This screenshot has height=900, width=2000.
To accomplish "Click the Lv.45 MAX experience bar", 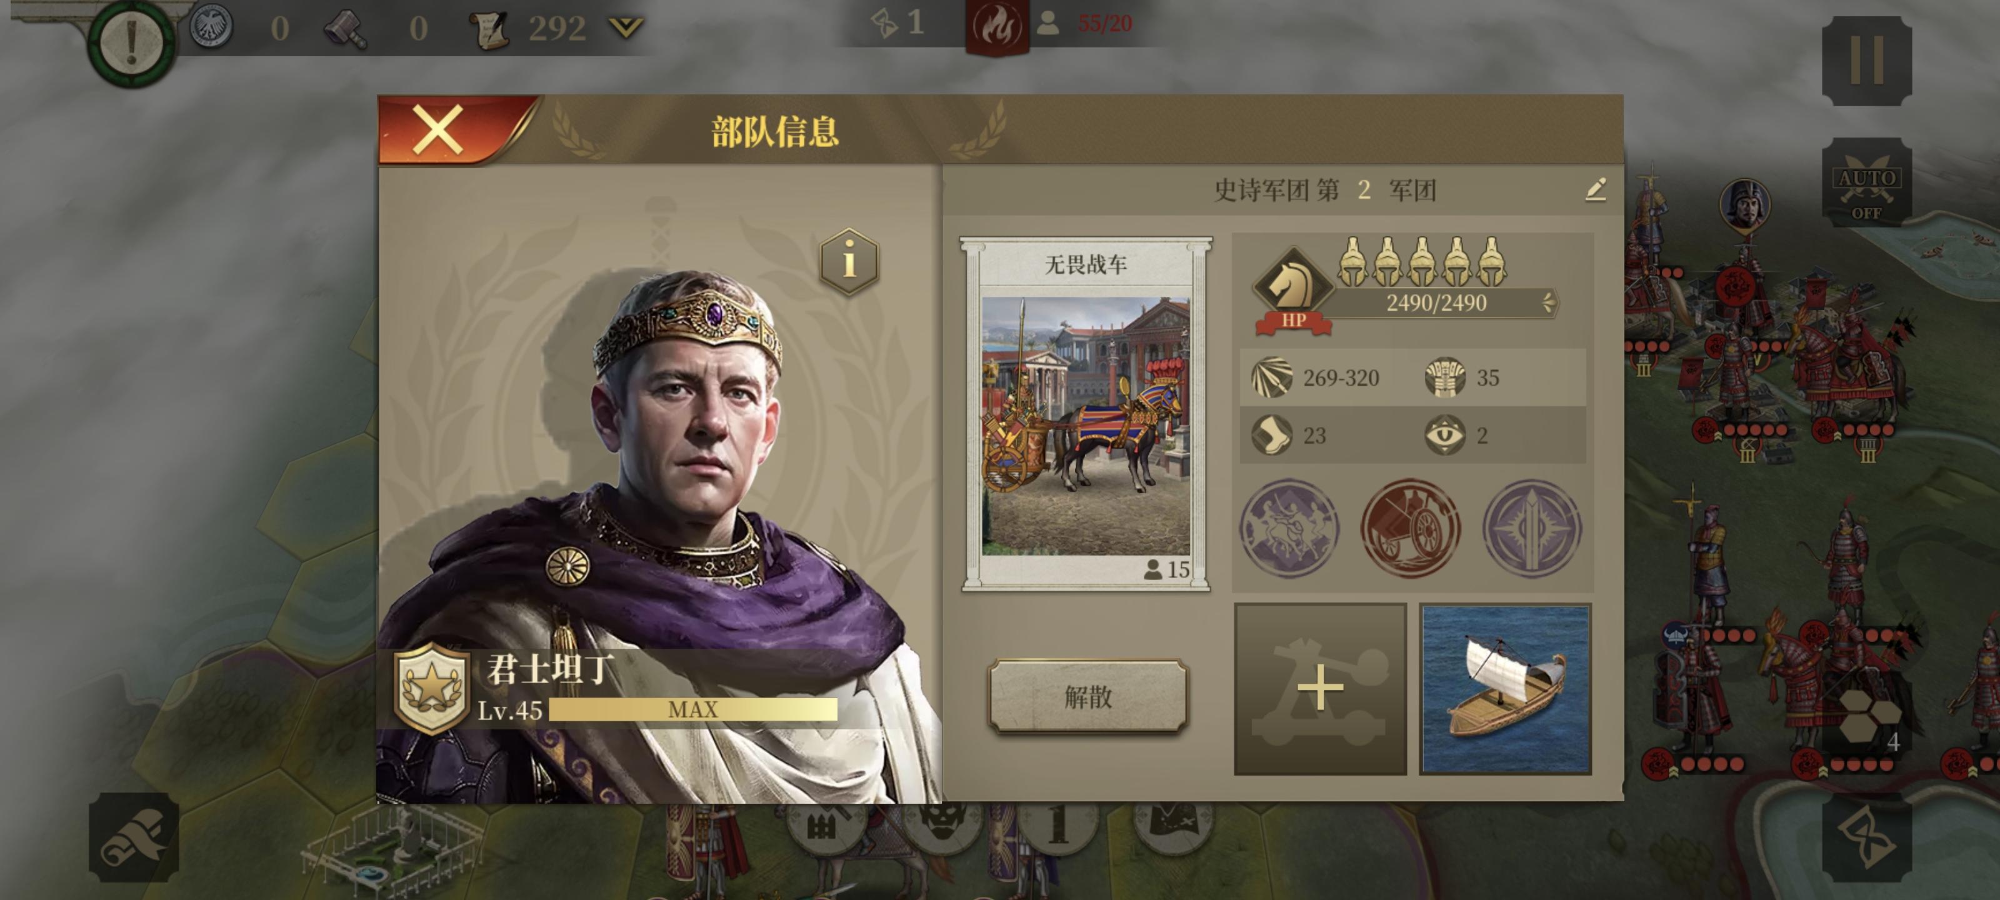I will click(x=692, y=709).
